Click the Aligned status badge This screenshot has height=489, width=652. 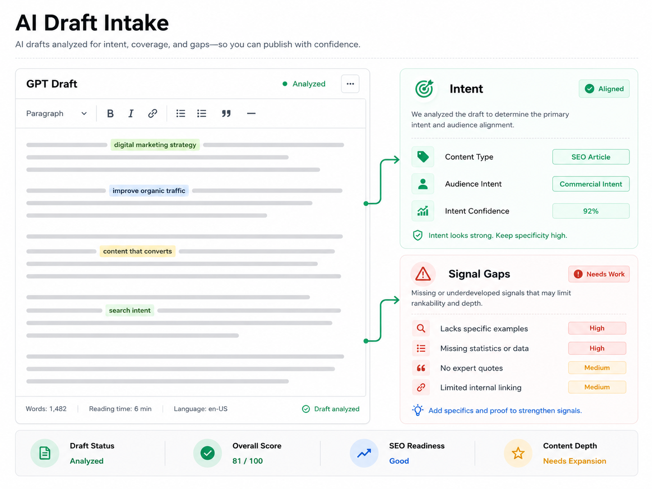click(604, 89)
